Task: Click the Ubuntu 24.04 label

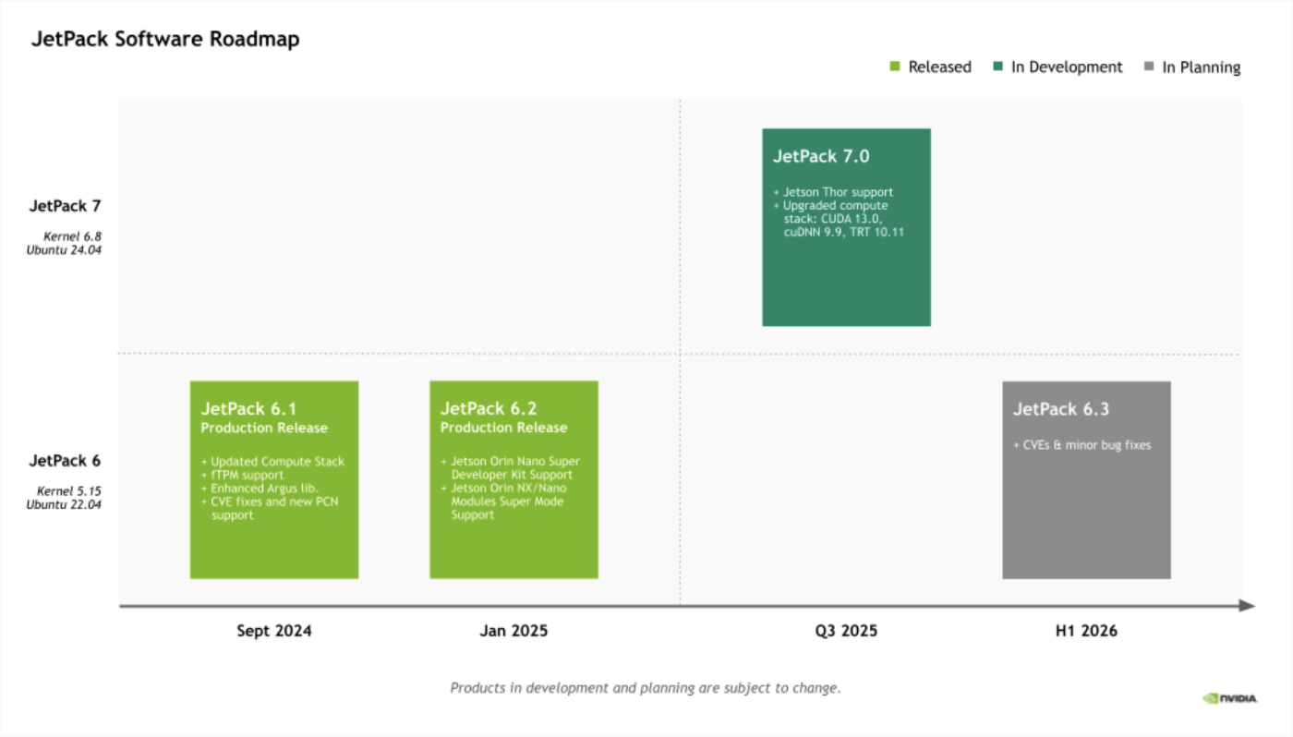Action: coord(64,249)
